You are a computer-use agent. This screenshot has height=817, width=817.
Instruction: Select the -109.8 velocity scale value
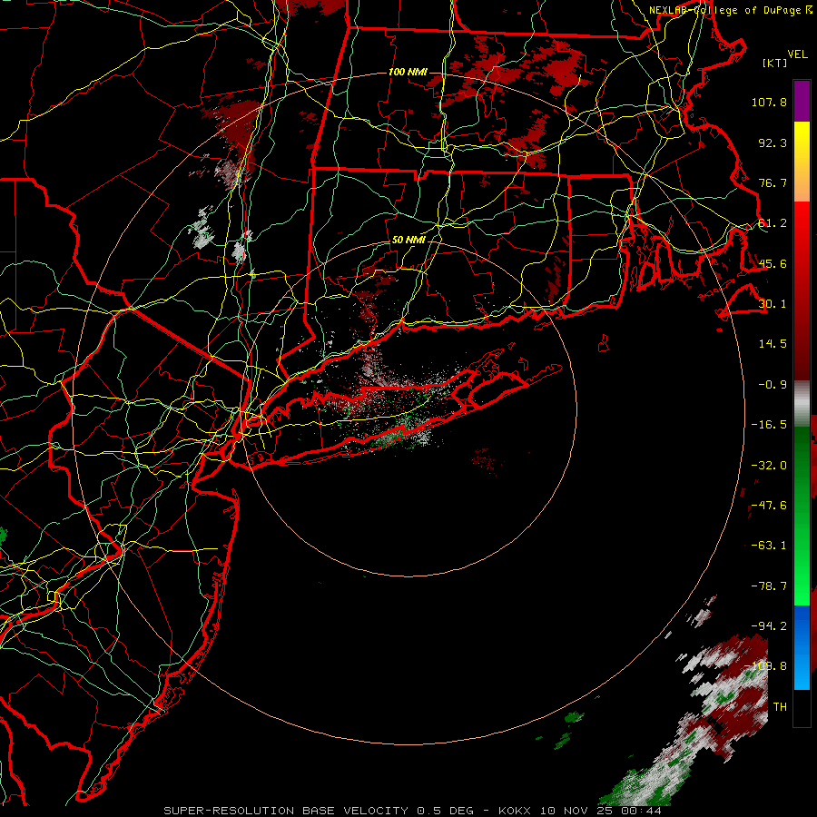tap(766, 666)
